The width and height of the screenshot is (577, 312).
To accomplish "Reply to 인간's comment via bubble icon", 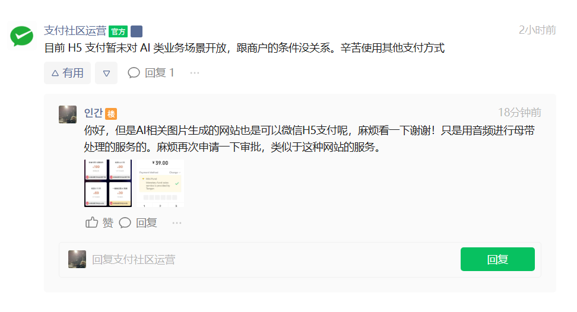I will (138, 222).
